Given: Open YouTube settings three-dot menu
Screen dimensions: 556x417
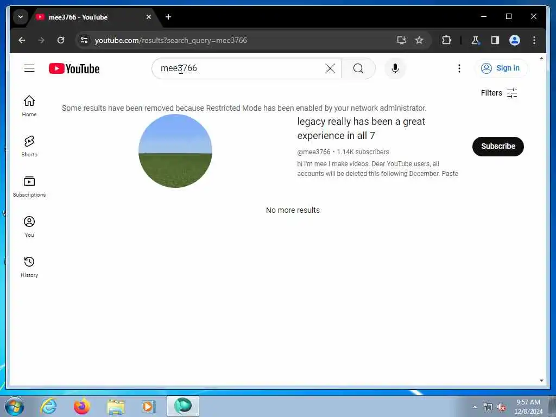Looking at the screenshot, I should [x=459, y=68].
